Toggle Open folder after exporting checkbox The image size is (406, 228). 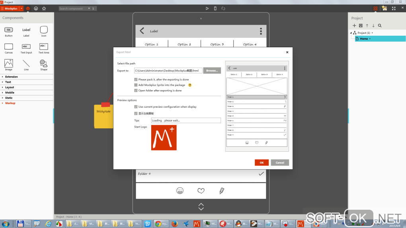136,91
